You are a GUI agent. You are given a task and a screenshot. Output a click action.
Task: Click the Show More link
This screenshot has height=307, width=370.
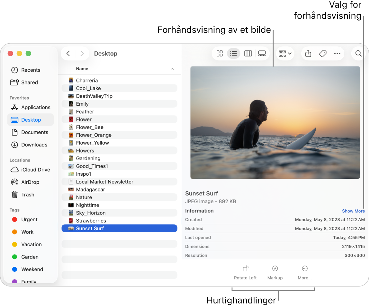tap(353, 211)
